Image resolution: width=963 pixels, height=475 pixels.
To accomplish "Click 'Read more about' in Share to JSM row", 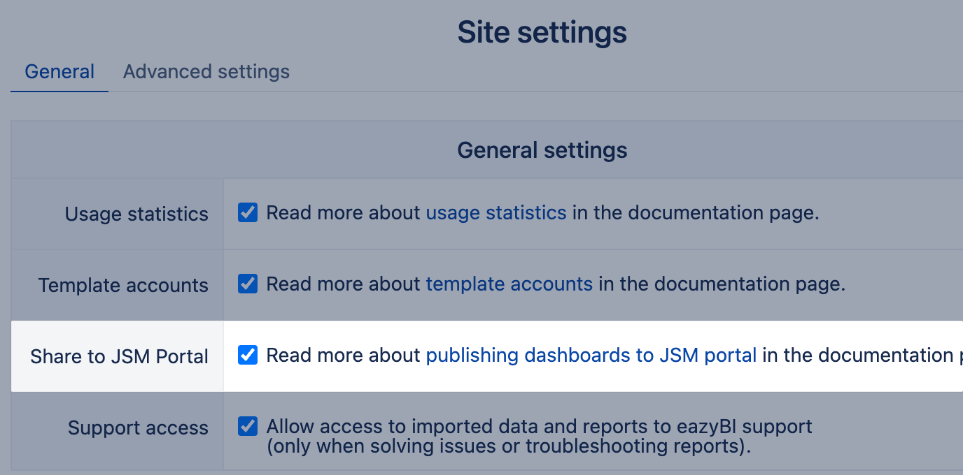I will coord(344,356).
